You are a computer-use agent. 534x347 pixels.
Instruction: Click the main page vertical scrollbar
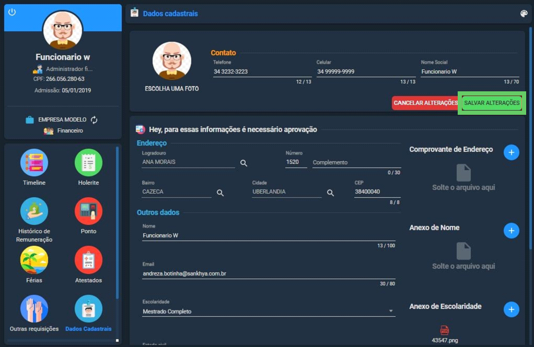coord(530,138)
